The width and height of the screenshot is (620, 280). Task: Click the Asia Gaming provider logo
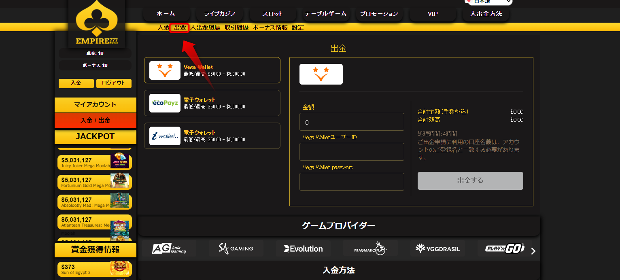(169, 248)
